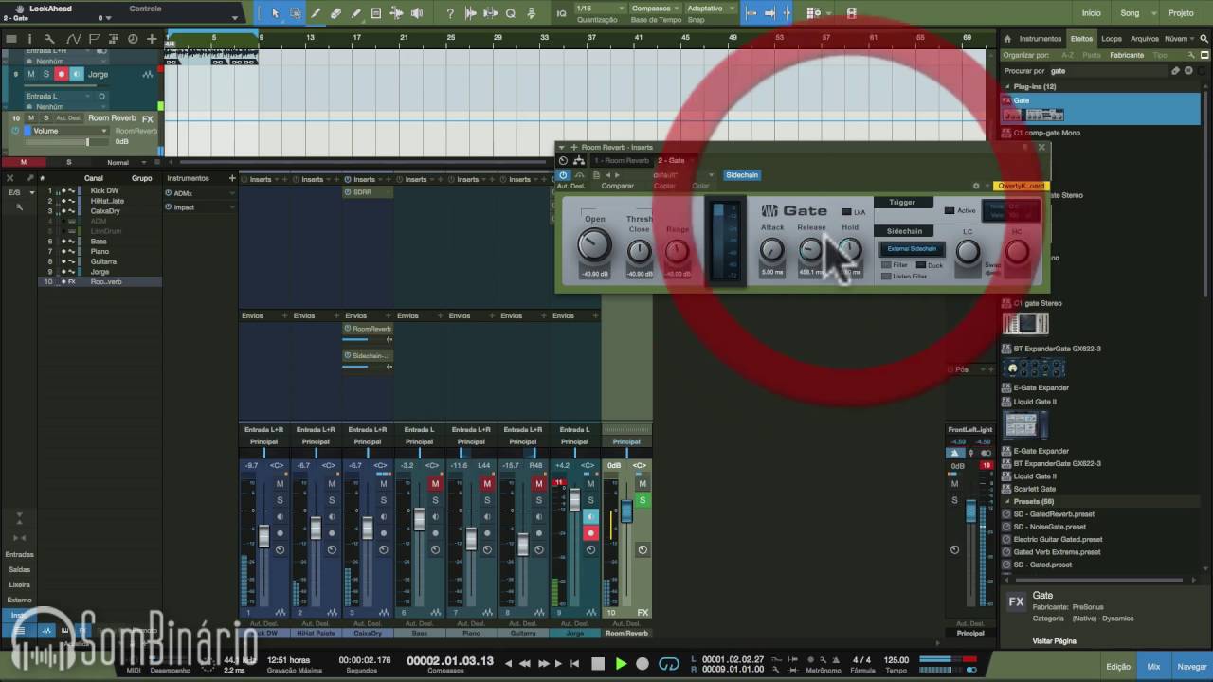Click the gate search field in browser
Viewport: 1213px width, 682px height.
(1107, 70)
